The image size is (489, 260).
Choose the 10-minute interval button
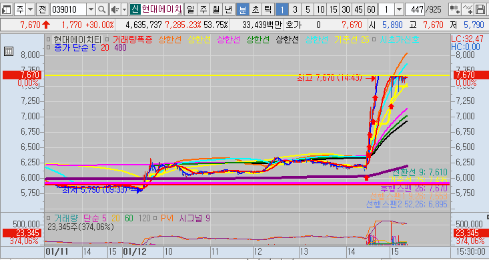[321, 9]
